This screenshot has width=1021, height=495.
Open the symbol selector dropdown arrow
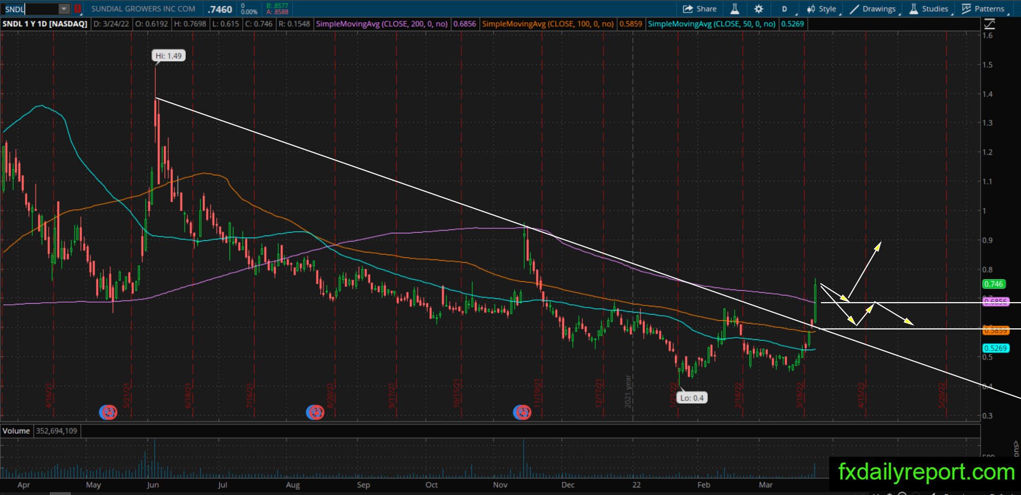pos(64,9)
